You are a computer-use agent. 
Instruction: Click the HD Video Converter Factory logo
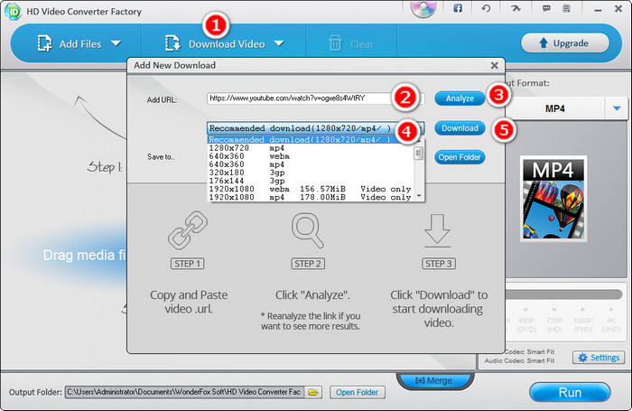pos(13,12)
